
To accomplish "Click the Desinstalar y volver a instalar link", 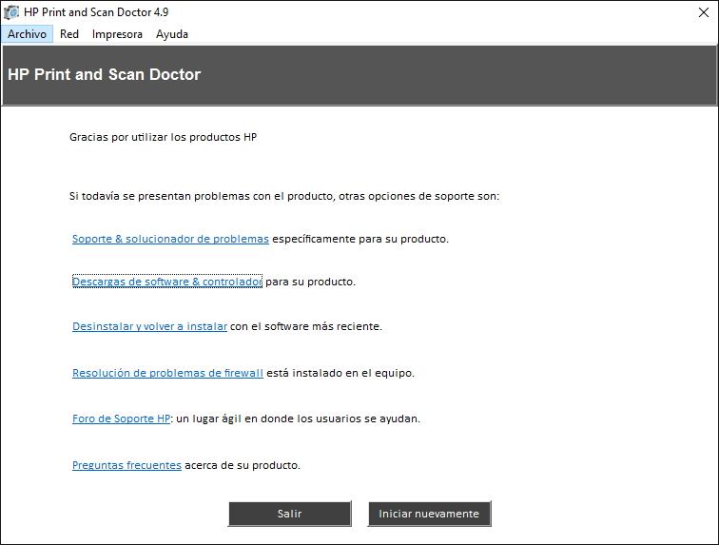I will pos(149,326).
